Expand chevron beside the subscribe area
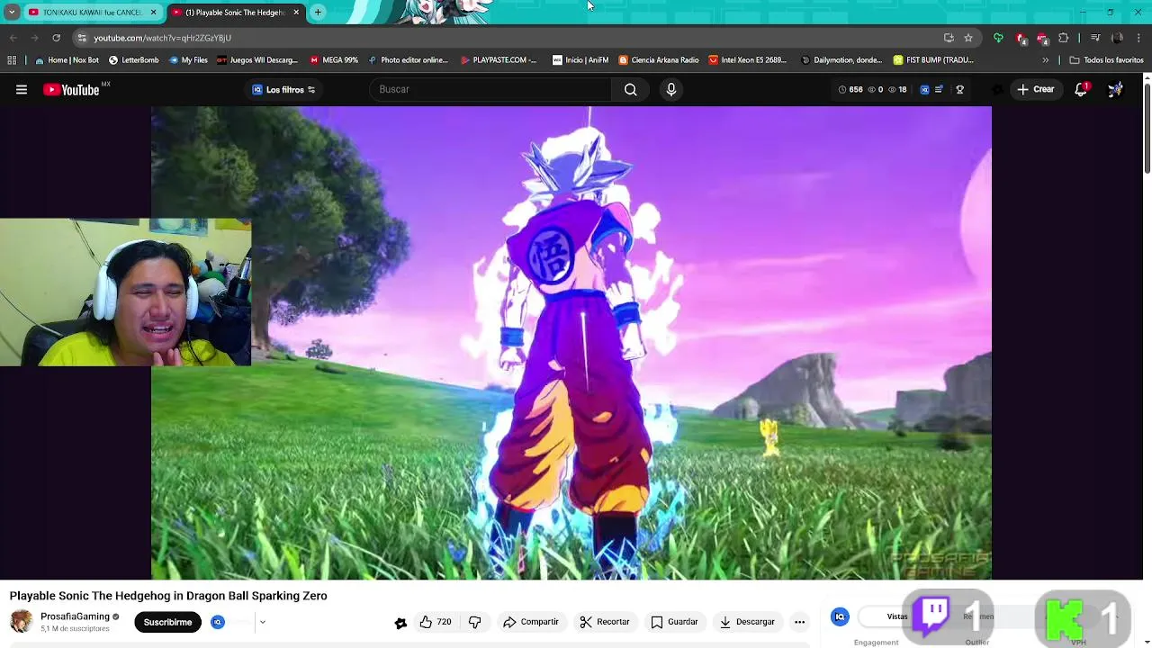 pos(263,622)
